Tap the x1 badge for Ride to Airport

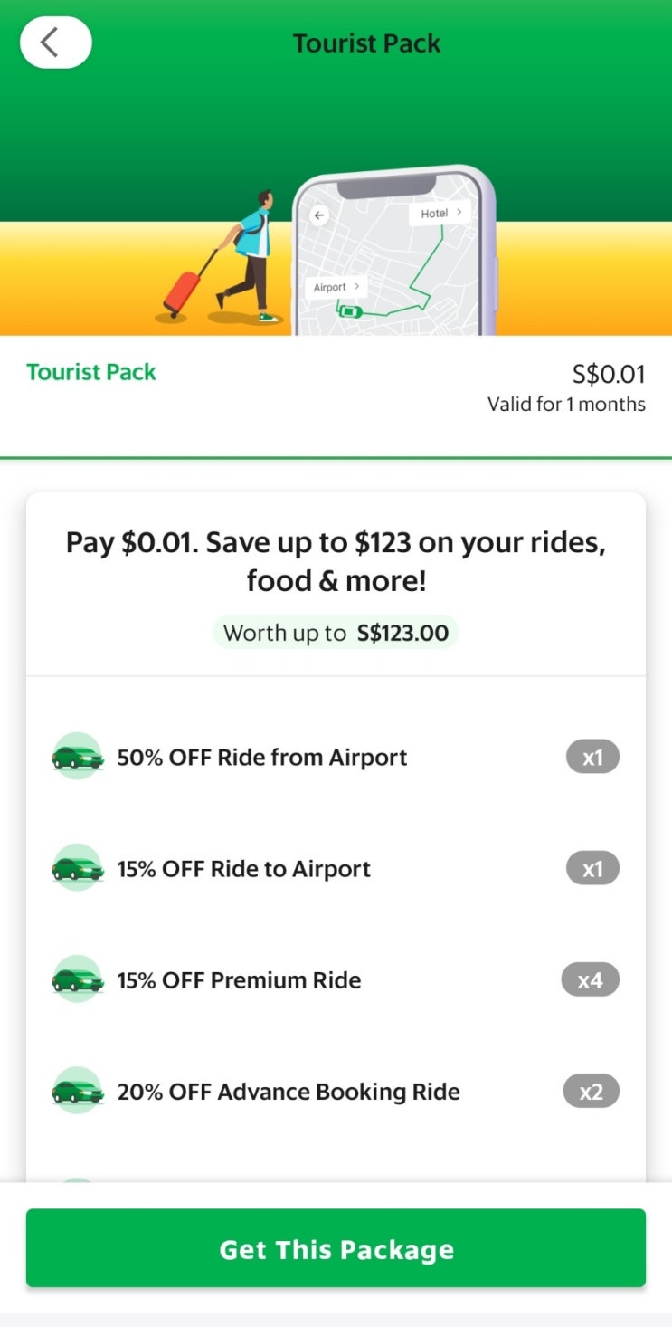click(x=592, y=869)
